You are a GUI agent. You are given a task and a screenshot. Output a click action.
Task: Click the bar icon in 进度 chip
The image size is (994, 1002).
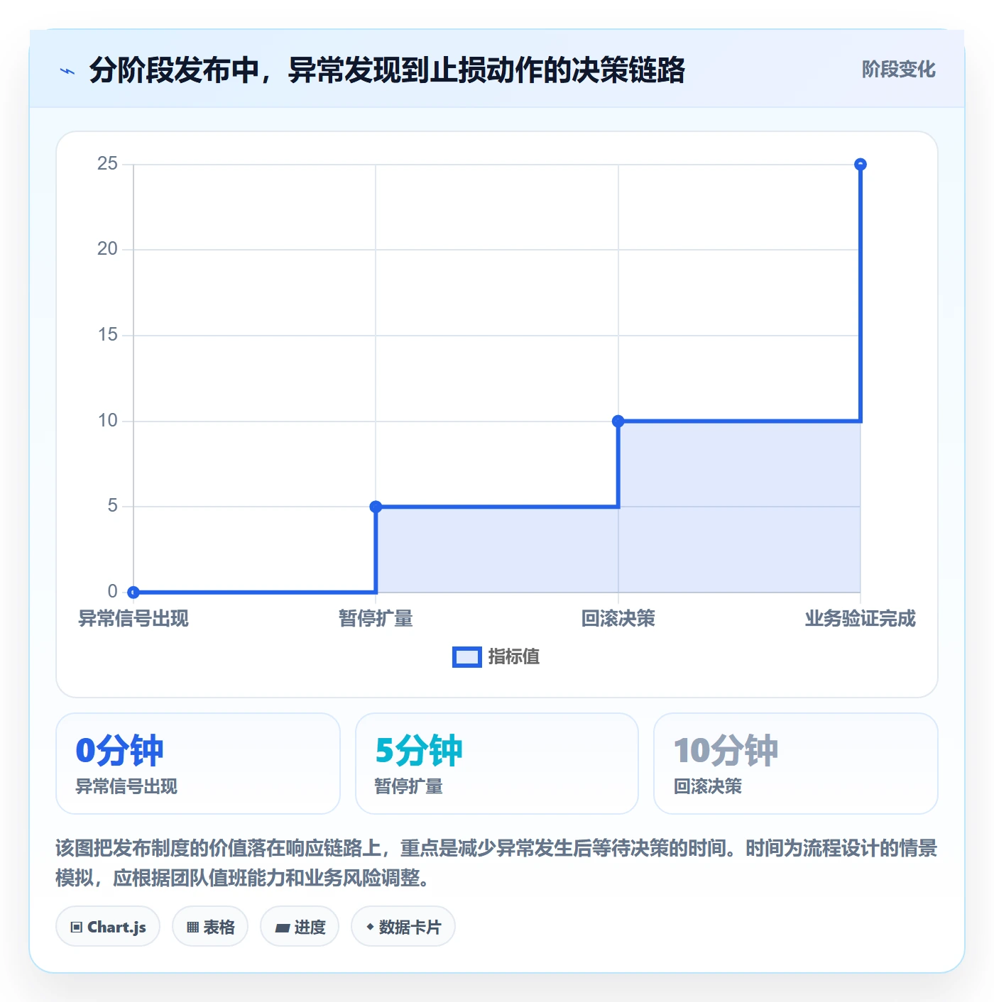283,927
